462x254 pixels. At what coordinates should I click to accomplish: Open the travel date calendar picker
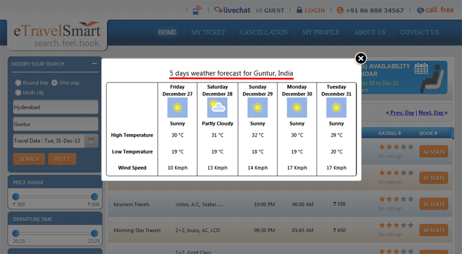coord(91,141)
